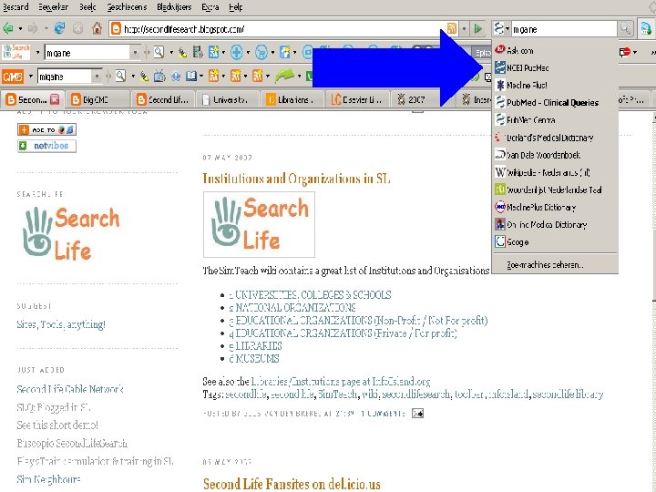Open the back history dropdown arrow
Viewport: 656px width, 492px height.
[20, 29]
